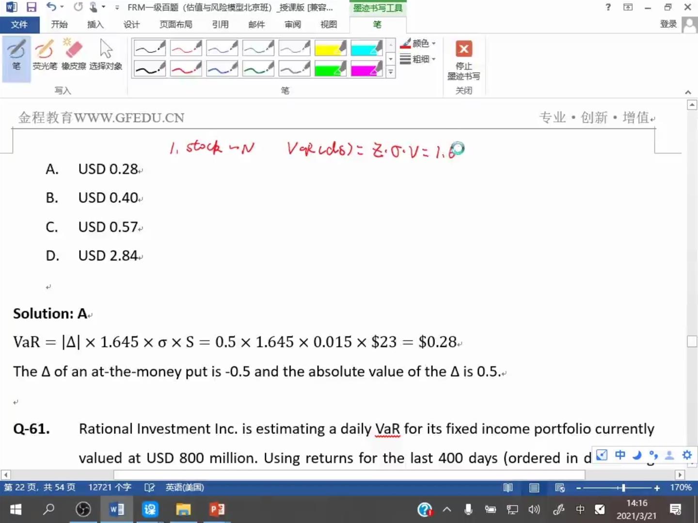
Task: Open Customize Quick Access Toolbar dropdown
Action: [117, 7]
